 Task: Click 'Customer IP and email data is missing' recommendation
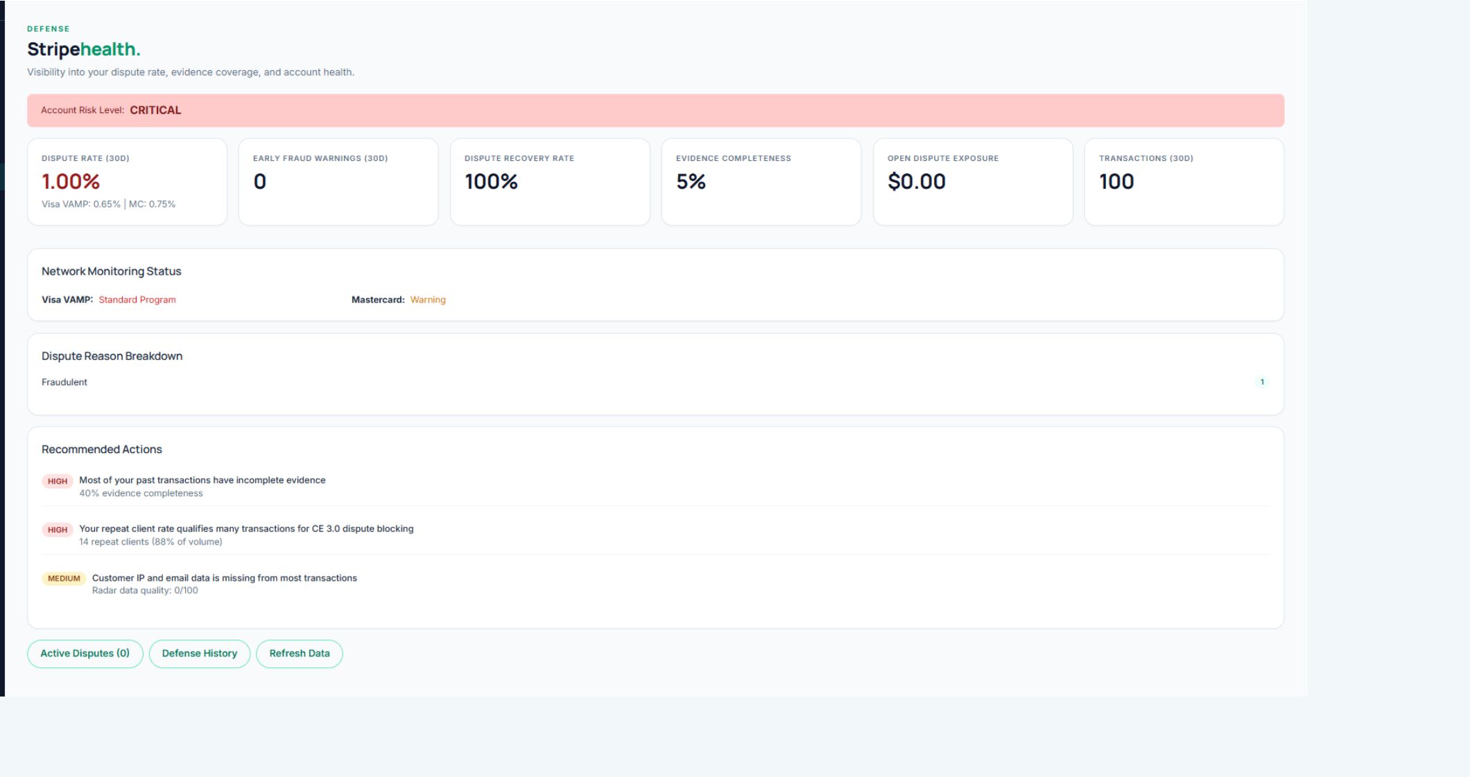(225, 578)
